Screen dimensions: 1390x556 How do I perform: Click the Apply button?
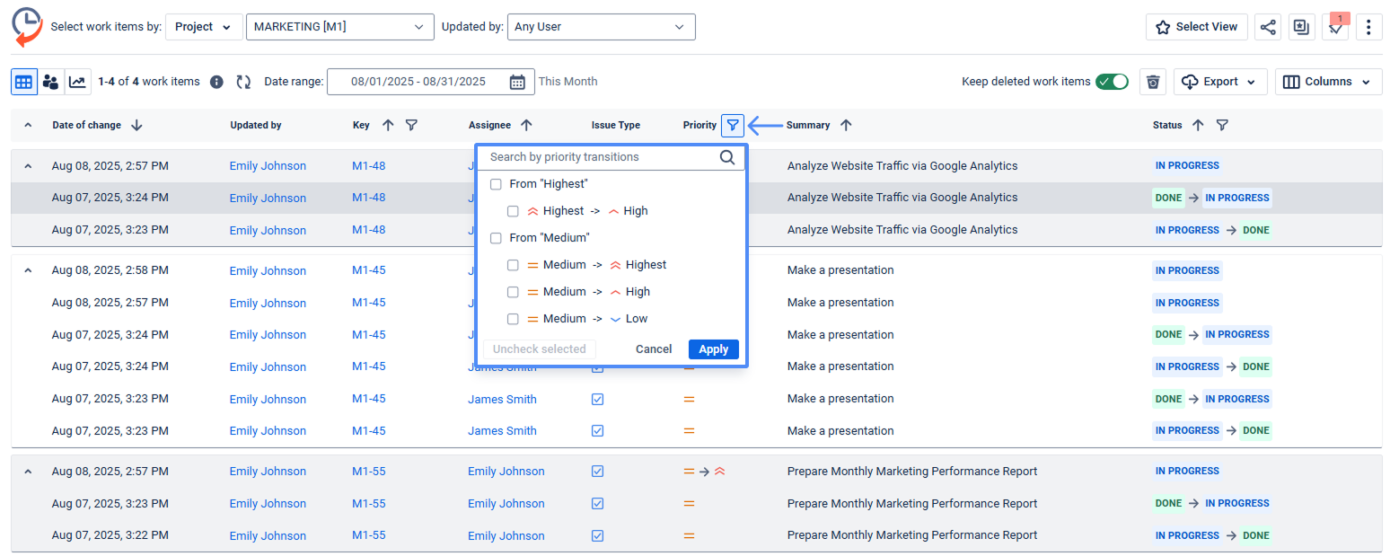coord(713,349)
